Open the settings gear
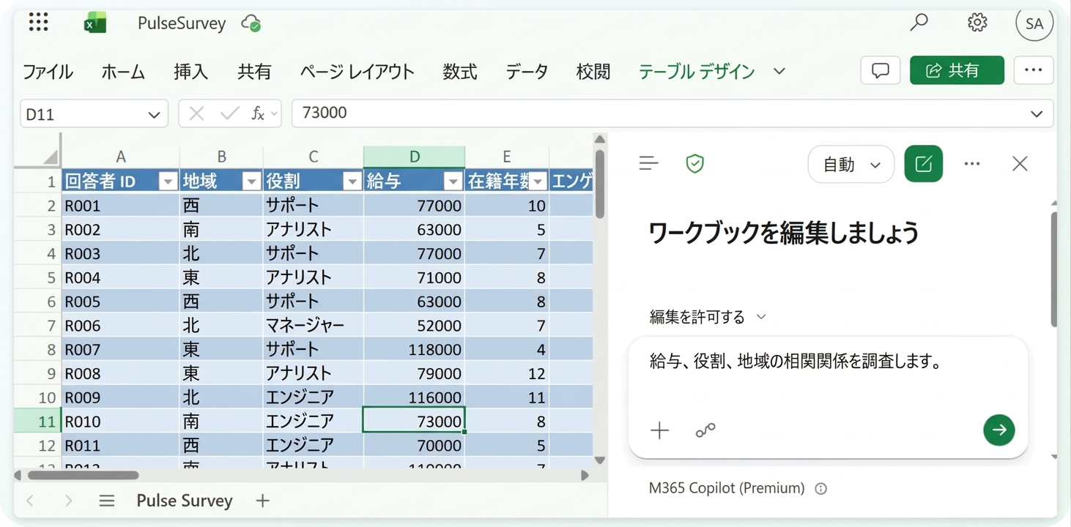 977,23
